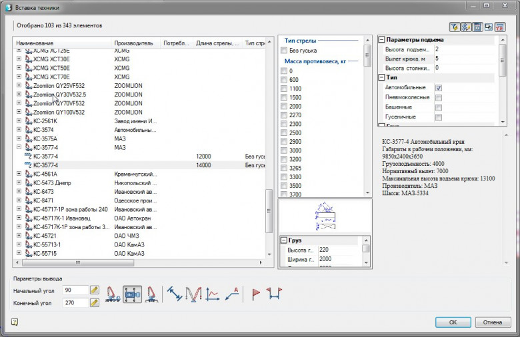
Task: Select КС-3577-4 row with 14000 boom length
Action: pos(139,165)
